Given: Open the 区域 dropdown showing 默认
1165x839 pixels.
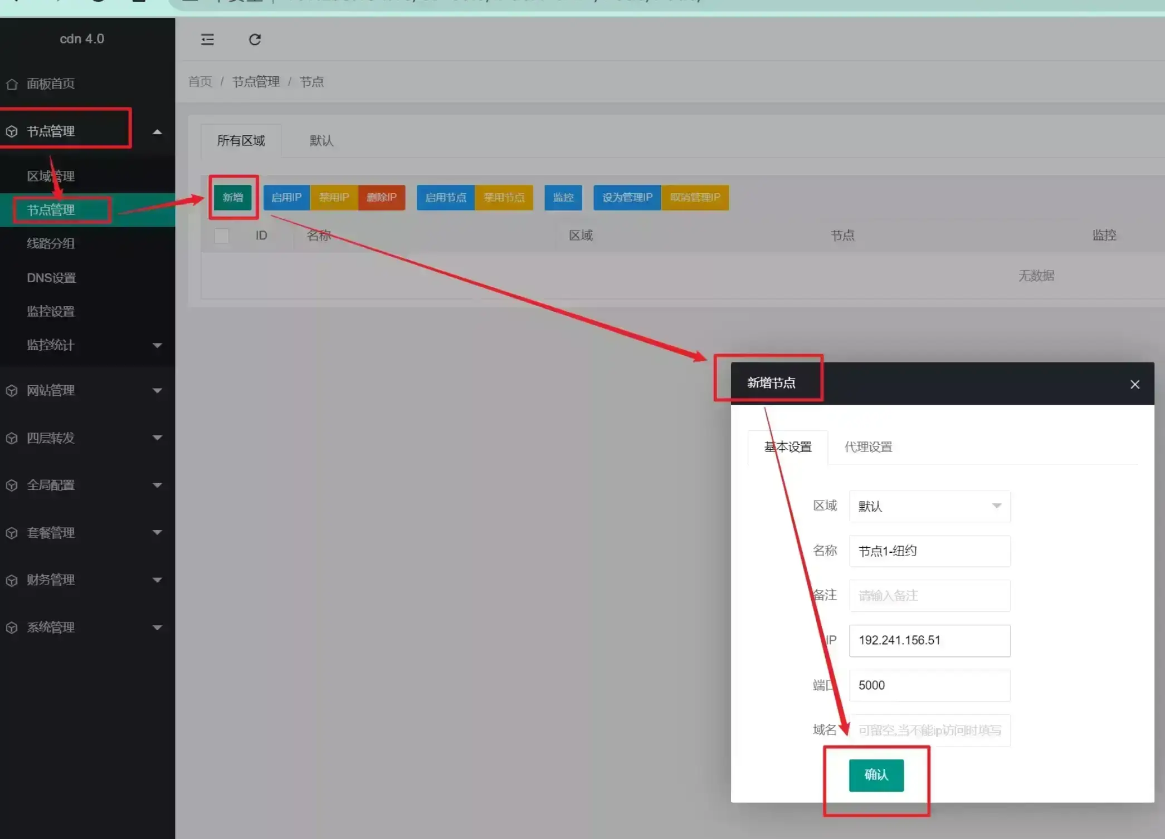Looking at the screenshot, I should click(x=929, y=506).
